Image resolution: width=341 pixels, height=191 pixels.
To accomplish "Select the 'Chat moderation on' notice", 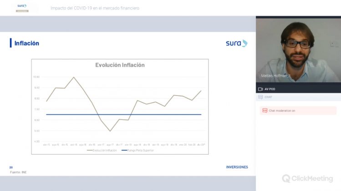I will point(282,111).
